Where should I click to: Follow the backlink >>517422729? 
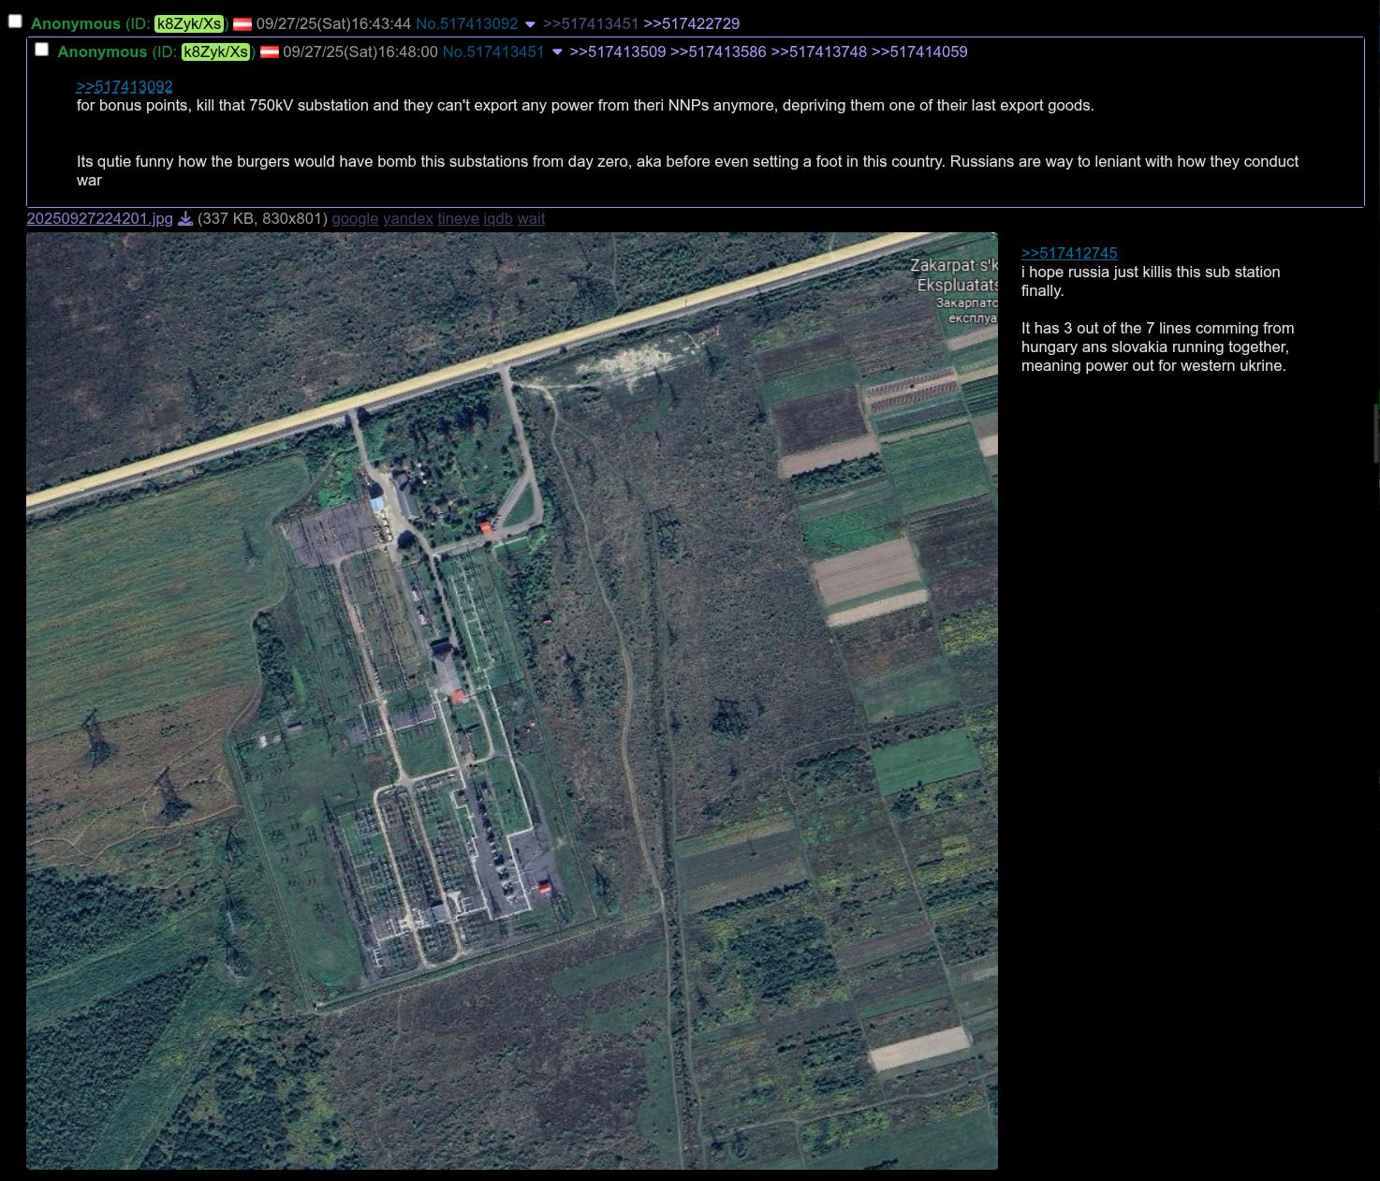(692, 23)
